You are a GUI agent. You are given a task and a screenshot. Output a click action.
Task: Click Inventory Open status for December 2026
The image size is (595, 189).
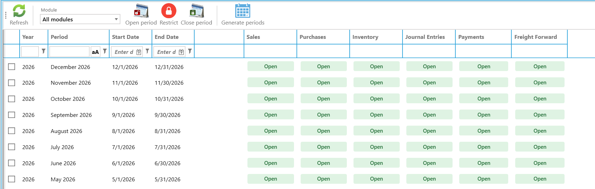click(x=376, y=66)
